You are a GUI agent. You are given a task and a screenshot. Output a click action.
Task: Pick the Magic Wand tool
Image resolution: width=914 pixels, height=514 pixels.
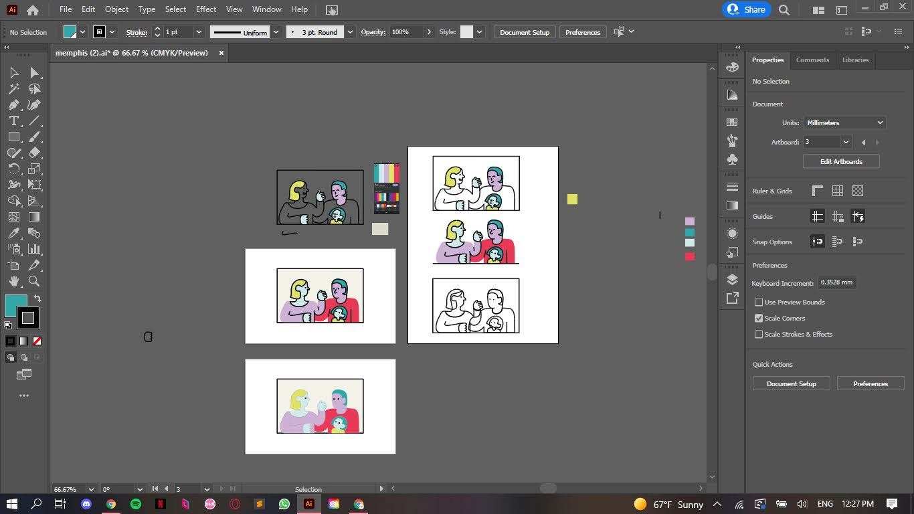14,88
